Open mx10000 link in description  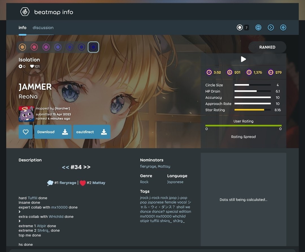pos(59,207)
